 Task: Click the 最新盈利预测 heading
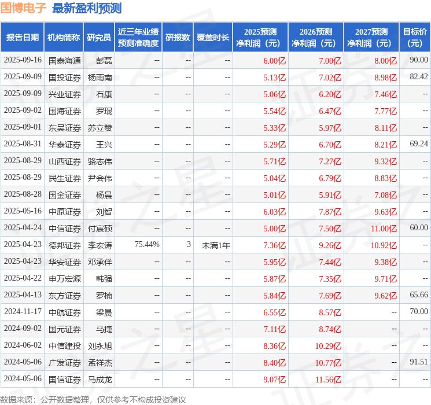pos(87,8)
